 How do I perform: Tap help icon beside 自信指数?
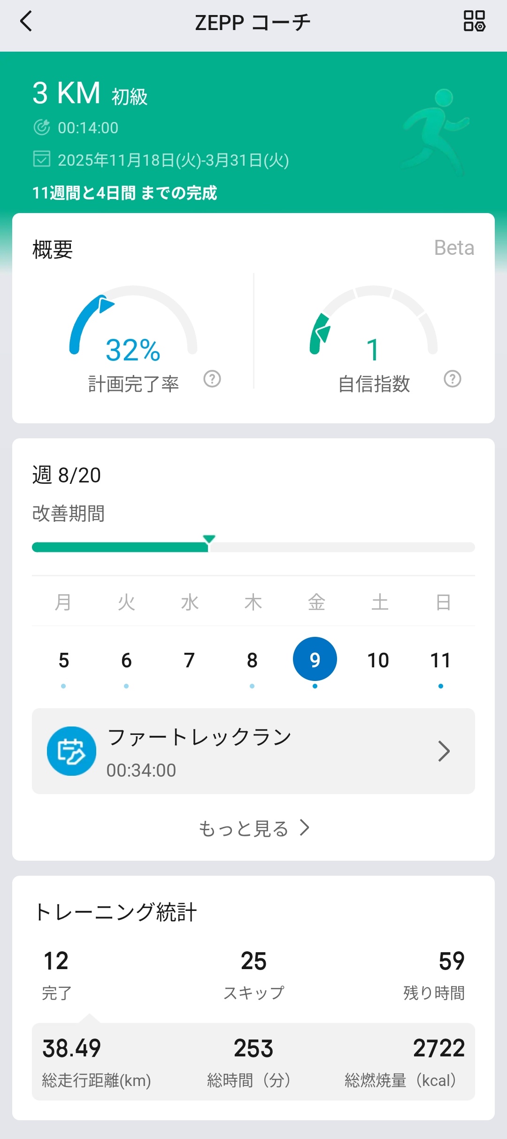[x=453, y=379]
